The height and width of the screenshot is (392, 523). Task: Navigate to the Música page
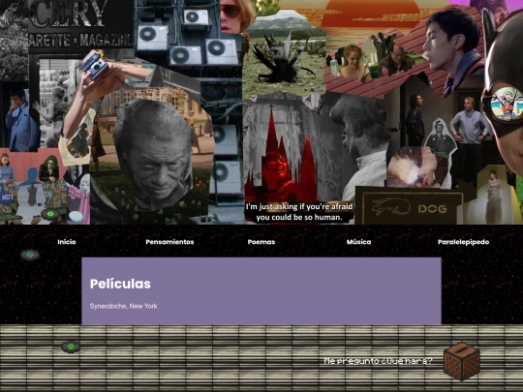[359, 242]
